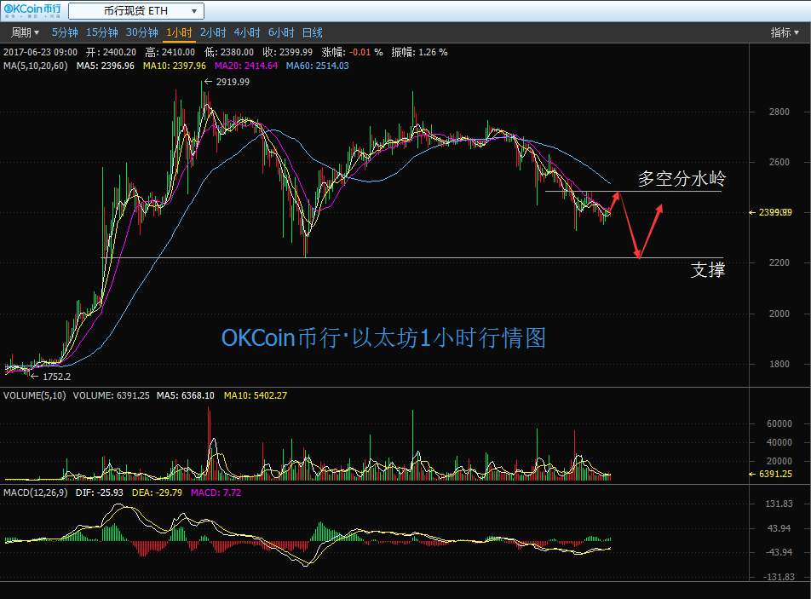Click the 多空分水岭 annotation label
The image size is (811, 599).
[x=682, y=179]
